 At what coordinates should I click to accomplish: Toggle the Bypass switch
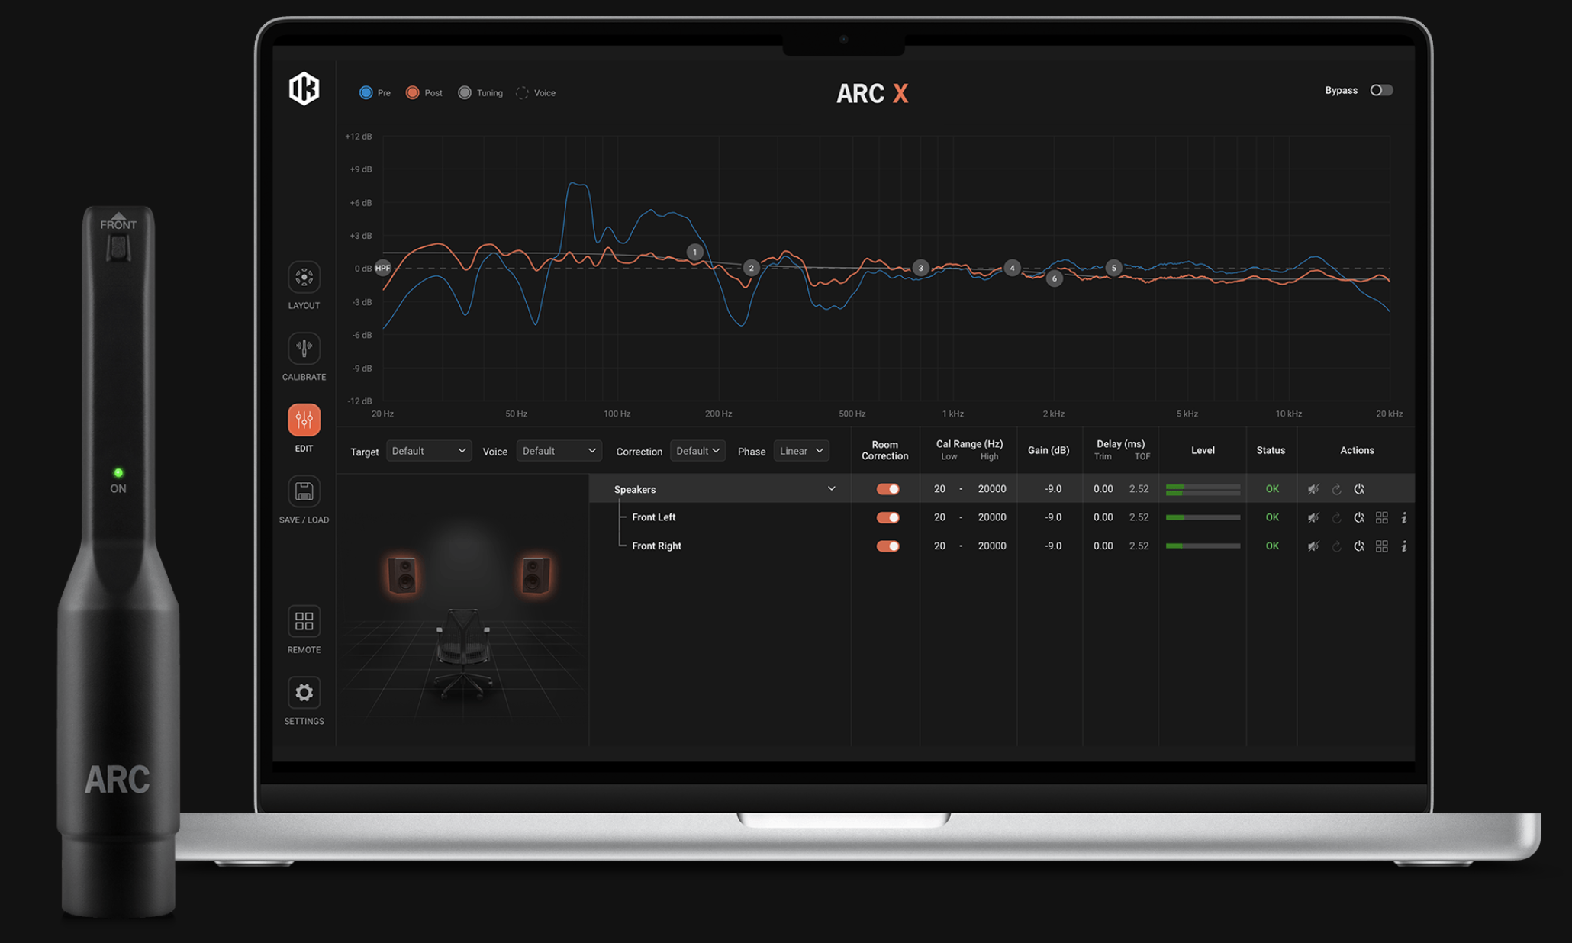click(x=1381, y=90)
